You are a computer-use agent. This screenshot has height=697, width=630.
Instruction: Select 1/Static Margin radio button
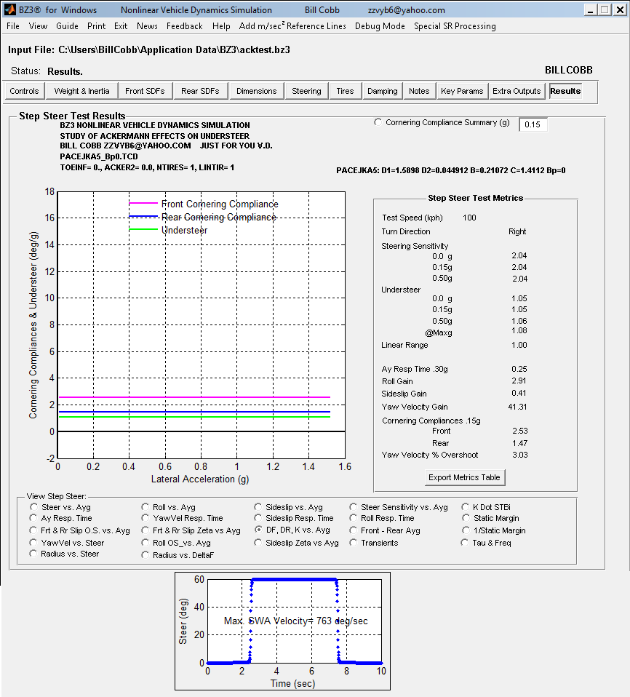tap(466, 530)
